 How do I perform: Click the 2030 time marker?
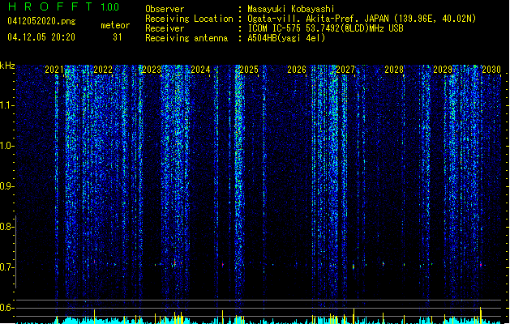(491, 70)
